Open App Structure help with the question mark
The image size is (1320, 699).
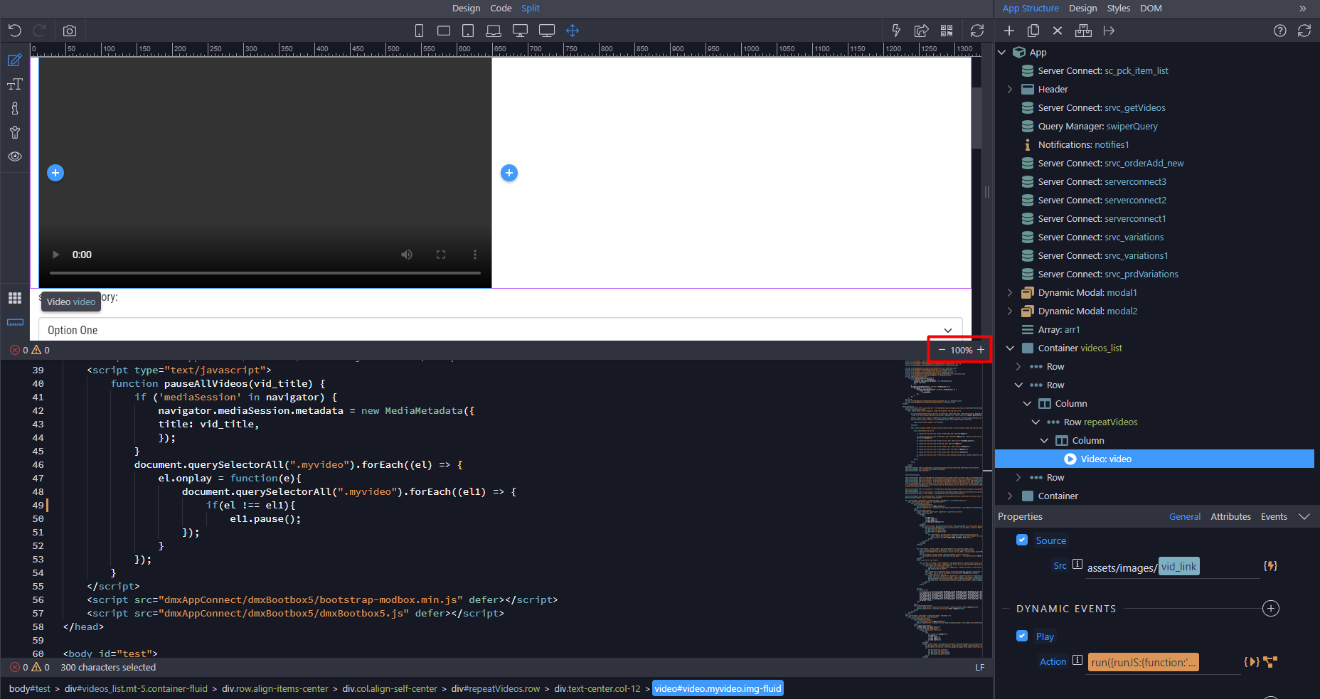[x=1279, y=31]
